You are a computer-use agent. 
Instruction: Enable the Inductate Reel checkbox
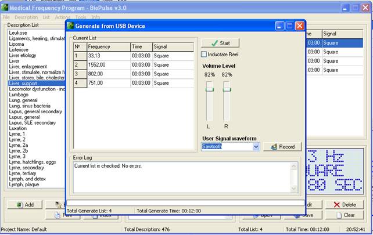click(x=204, y=55)
